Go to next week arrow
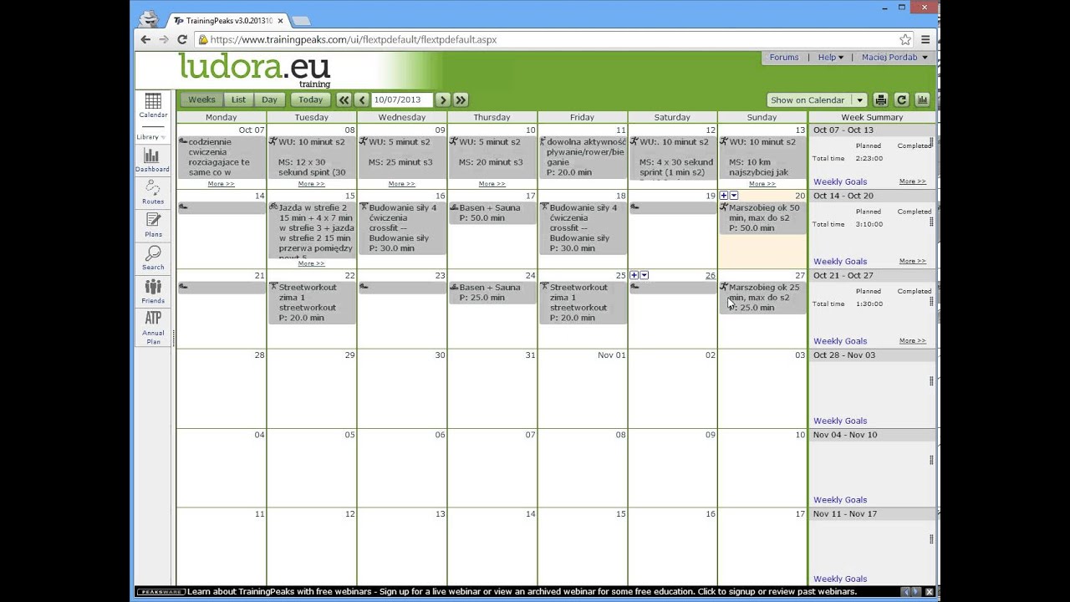This screenshot has width=1070, height=602. 443,99
